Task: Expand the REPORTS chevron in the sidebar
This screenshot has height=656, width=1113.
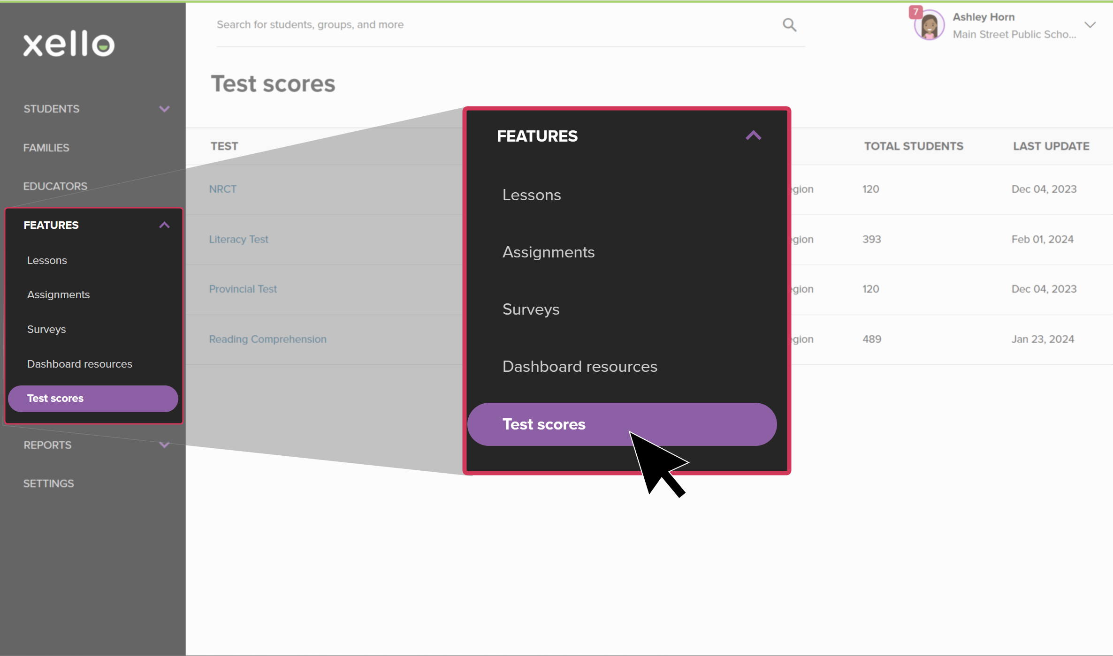Action: [164, 445]
